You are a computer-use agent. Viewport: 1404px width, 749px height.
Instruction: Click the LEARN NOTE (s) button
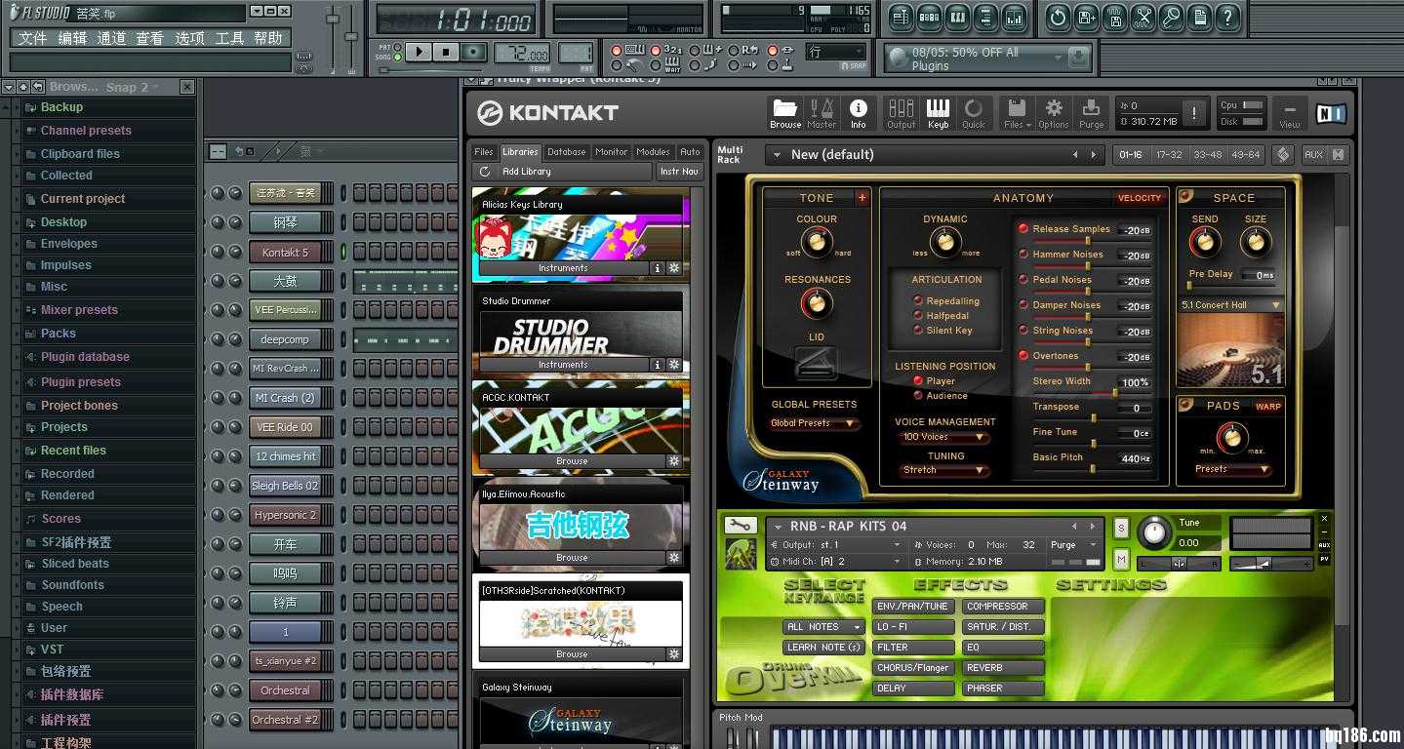[823, 648]
